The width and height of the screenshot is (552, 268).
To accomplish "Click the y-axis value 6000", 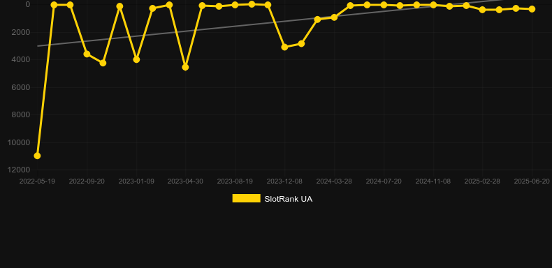I will pyautogui.click(x=21, y=87).
